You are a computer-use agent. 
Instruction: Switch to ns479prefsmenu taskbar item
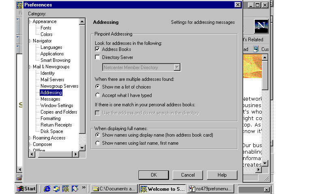point(211,189)
